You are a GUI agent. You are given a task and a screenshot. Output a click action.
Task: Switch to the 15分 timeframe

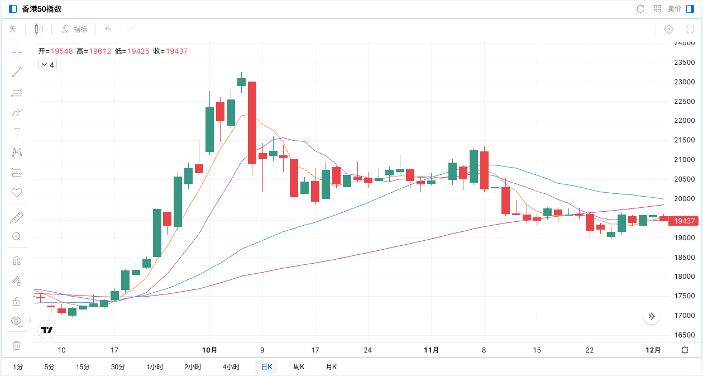coord(83,367)
